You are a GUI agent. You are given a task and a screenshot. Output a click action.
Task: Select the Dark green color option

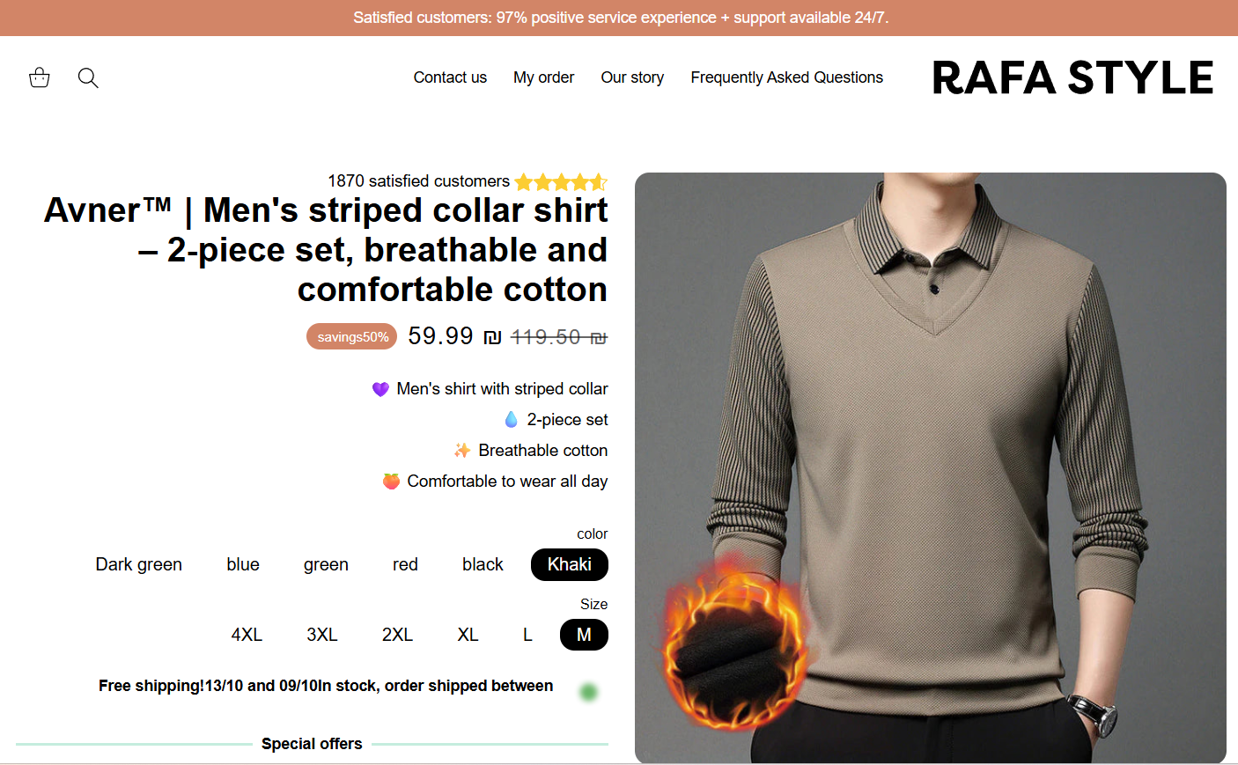pyautogui.click(x=139, y=564)
